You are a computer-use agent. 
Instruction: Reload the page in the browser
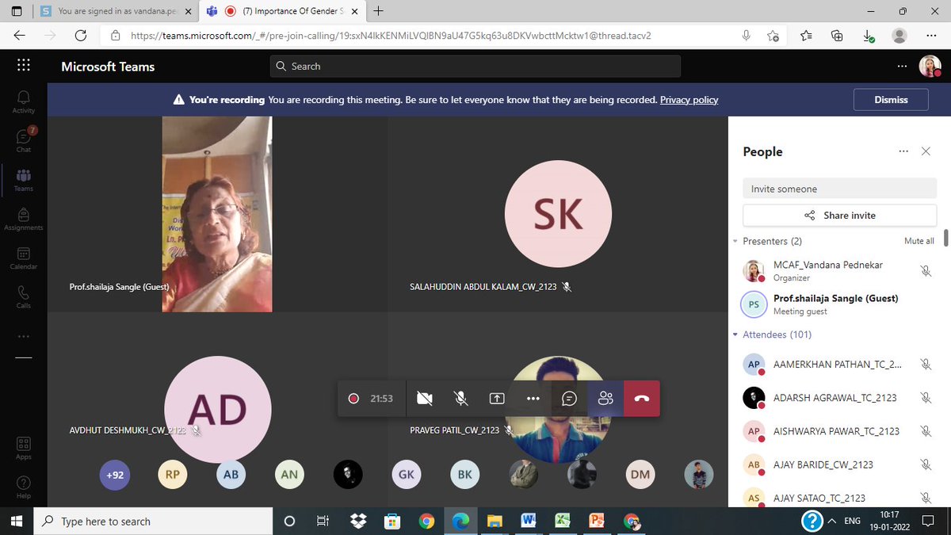[x=80, y=36]
